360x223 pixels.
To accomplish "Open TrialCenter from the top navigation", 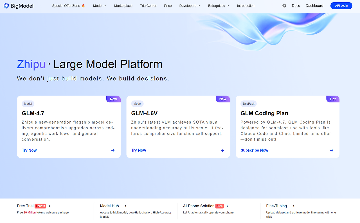I will pyautogui.click(x=148, y=6).
